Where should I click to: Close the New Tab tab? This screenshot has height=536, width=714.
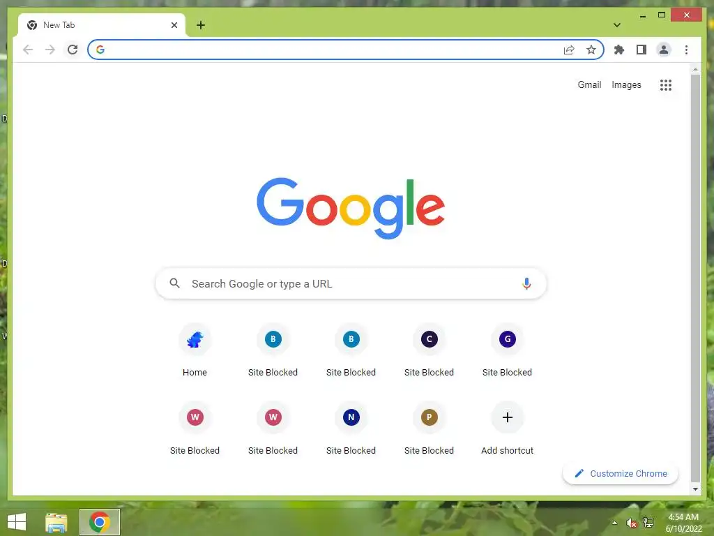tap(174, 25)
